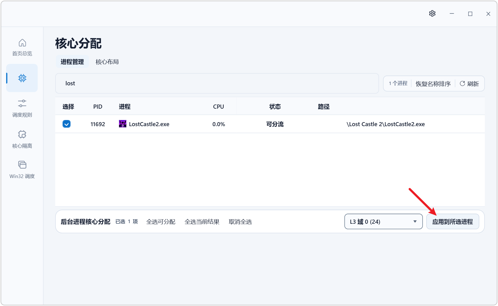Open the core allocation CPU chip sidebar icon

tap(22, 78)
